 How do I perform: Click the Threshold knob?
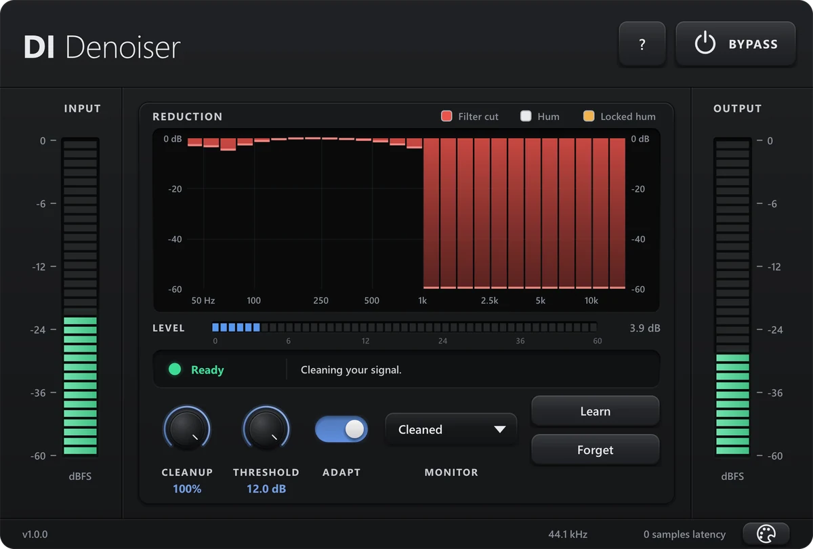[266, 429]
